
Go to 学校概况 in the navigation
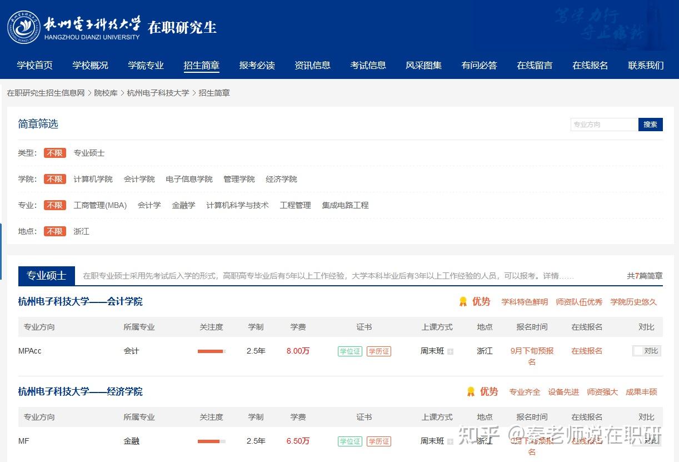pos(91,65)
